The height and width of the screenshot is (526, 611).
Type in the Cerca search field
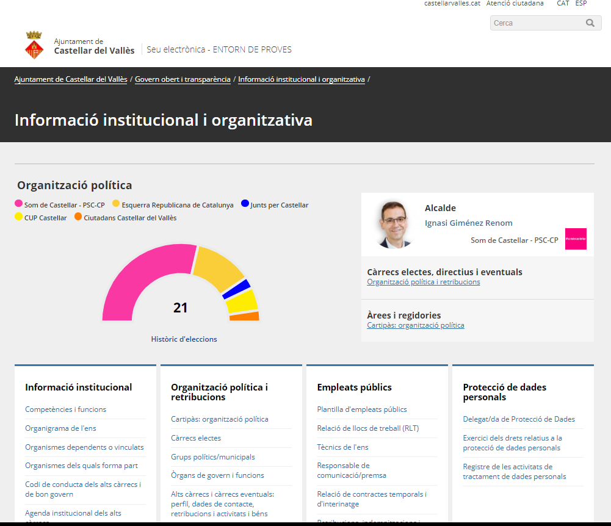click(x=536, y=23)
